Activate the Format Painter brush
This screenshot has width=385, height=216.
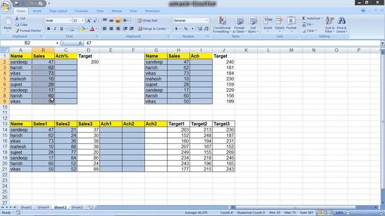click(17, 31)
